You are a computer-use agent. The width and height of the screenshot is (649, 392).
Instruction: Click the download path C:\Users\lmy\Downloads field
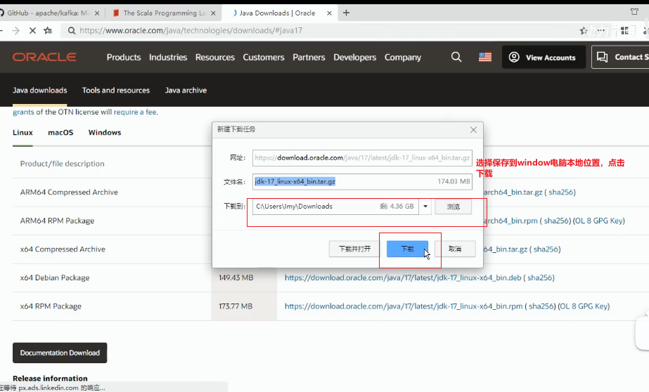tap(335, 207)
